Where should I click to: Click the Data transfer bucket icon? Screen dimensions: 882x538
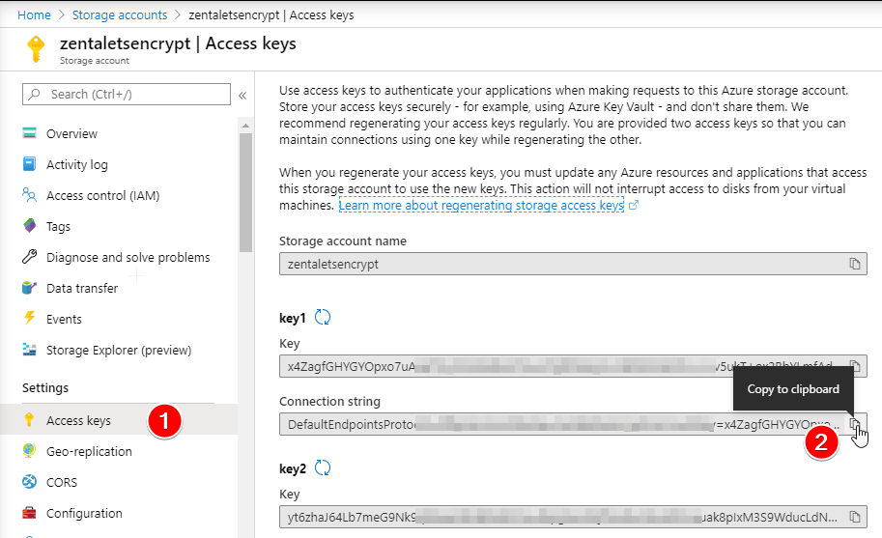(29, 287)
